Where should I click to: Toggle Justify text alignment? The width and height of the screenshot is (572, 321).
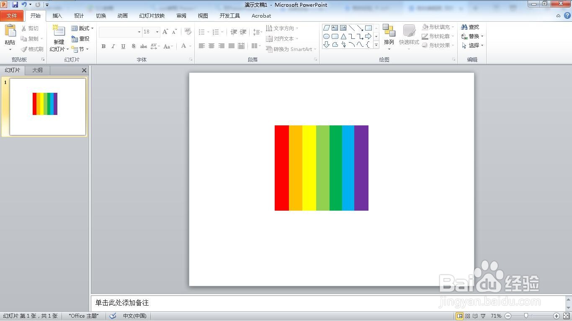(231, 46)
